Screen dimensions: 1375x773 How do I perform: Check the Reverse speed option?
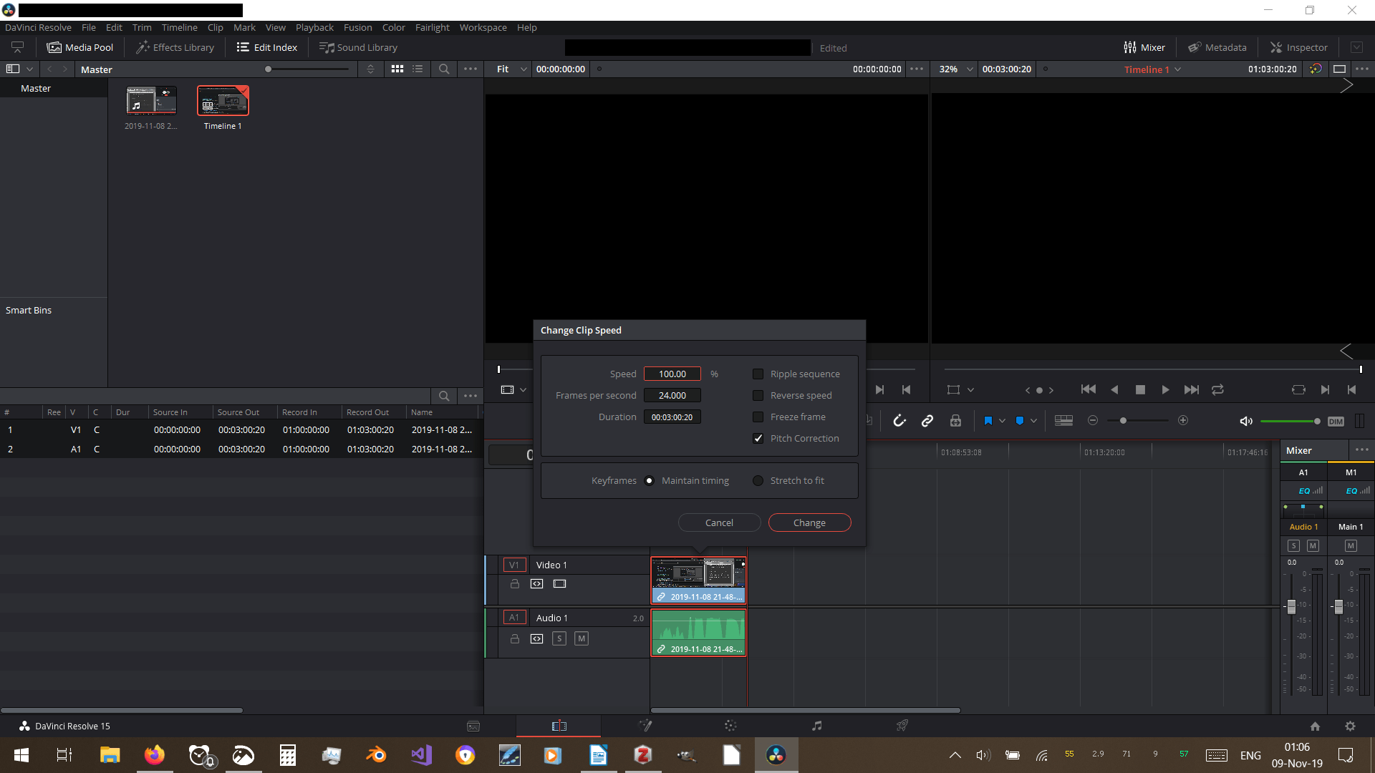tap(758, 395)
